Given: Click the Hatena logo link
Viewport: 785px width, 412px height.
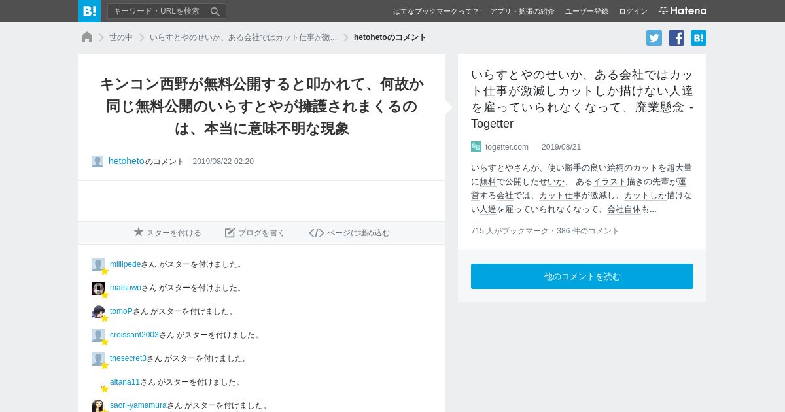Looking at the screenshot, I should pos(682,11).
